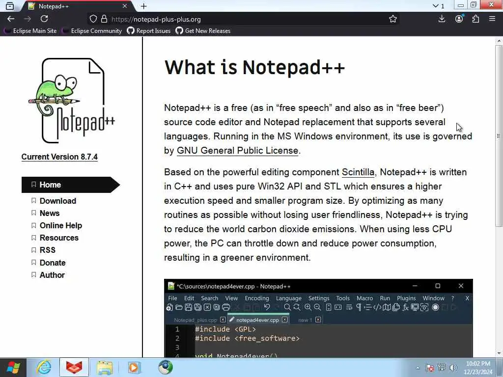Open the Windows Start button

(13, 367)
